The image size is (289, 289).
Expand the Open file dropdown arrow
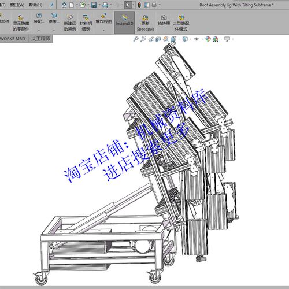tap(88, 5)
